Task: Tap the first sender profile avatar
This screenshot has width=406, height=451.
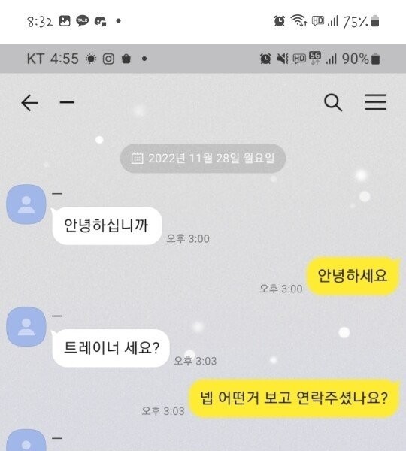Action: coord(26,204)
